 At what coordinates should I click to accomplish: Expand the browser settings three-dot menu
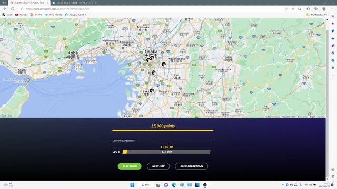pos(332,9)
